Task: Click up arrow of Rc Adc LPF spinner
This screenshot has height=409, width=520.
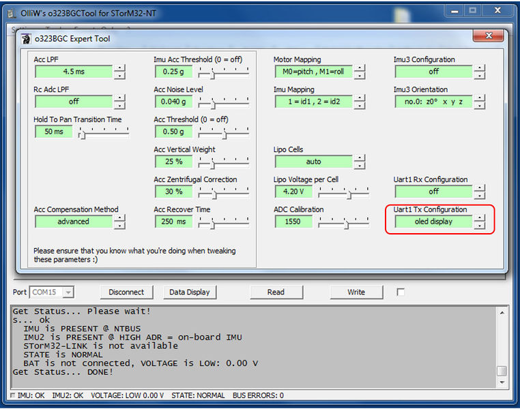Action: coord(119,98)
